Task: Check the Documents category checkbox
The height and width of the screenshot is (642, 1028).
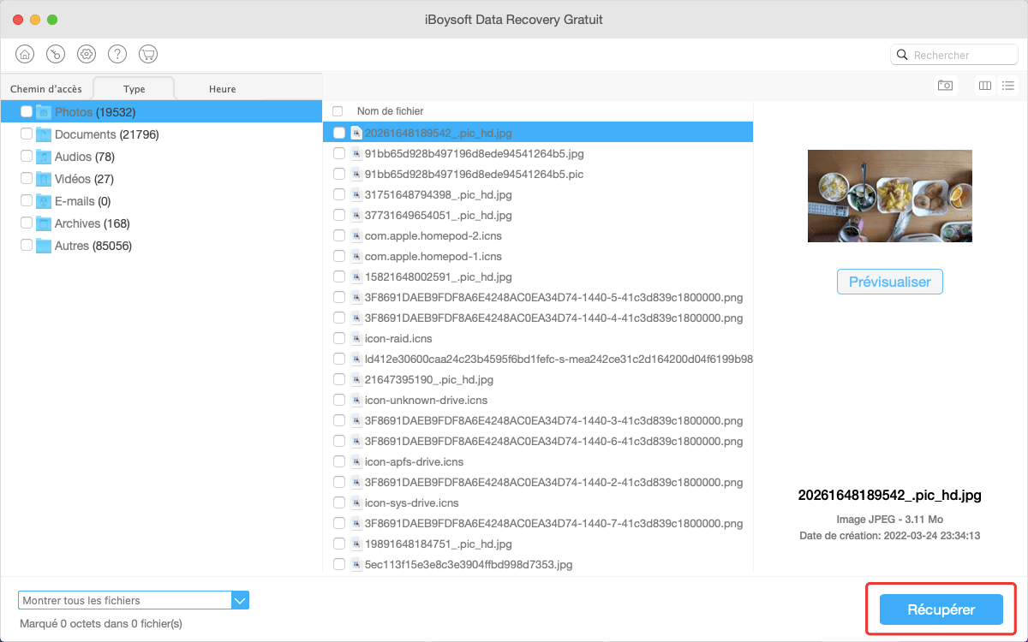Action: (x=27, y=134)
